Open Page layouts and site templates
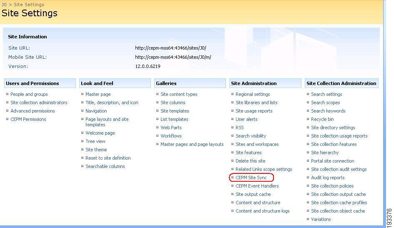This screenshot has width=394, height=228. tap(107, 122)
